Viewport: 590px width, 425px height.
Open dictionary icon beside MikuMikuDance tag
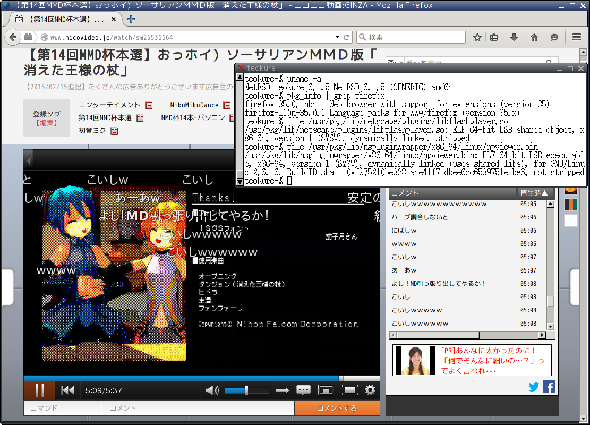(x=227, y=105)
